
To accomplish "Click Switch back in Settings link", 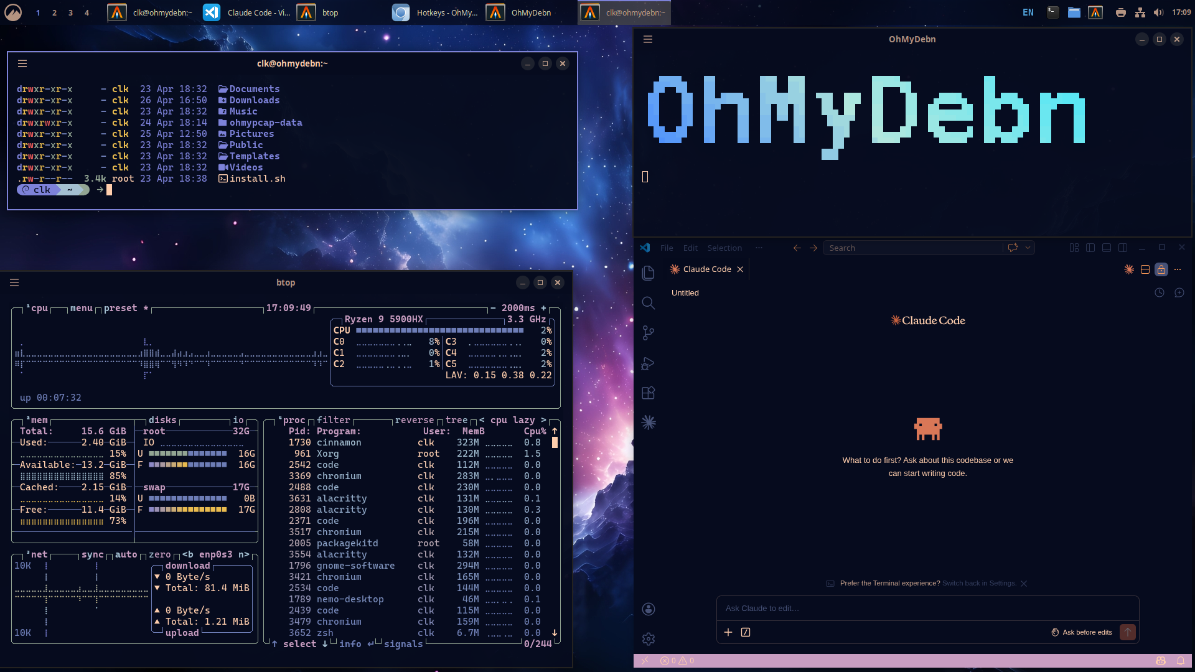I will (979, 584).
